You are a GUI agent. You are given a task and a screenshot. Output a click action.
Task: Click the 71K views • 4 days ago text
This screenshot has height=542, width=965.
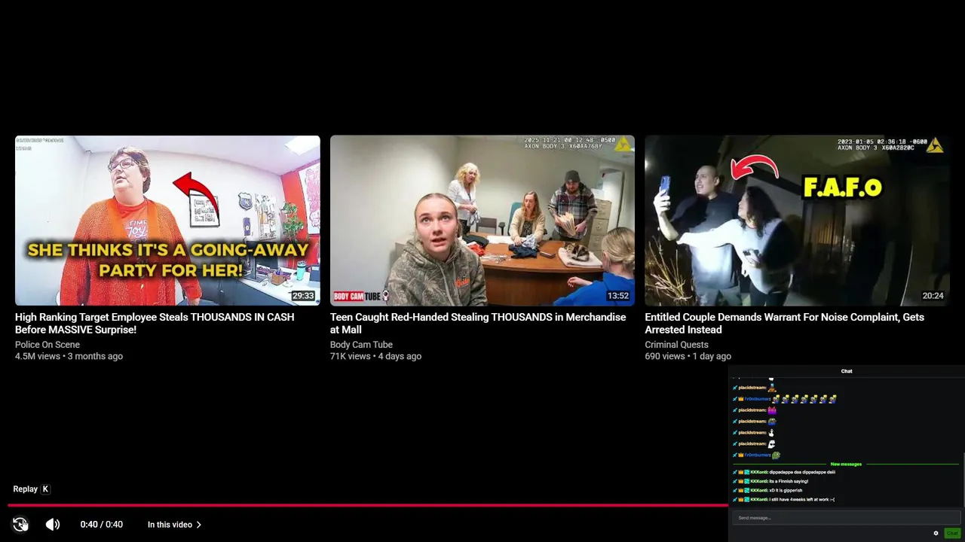point(375,356)
